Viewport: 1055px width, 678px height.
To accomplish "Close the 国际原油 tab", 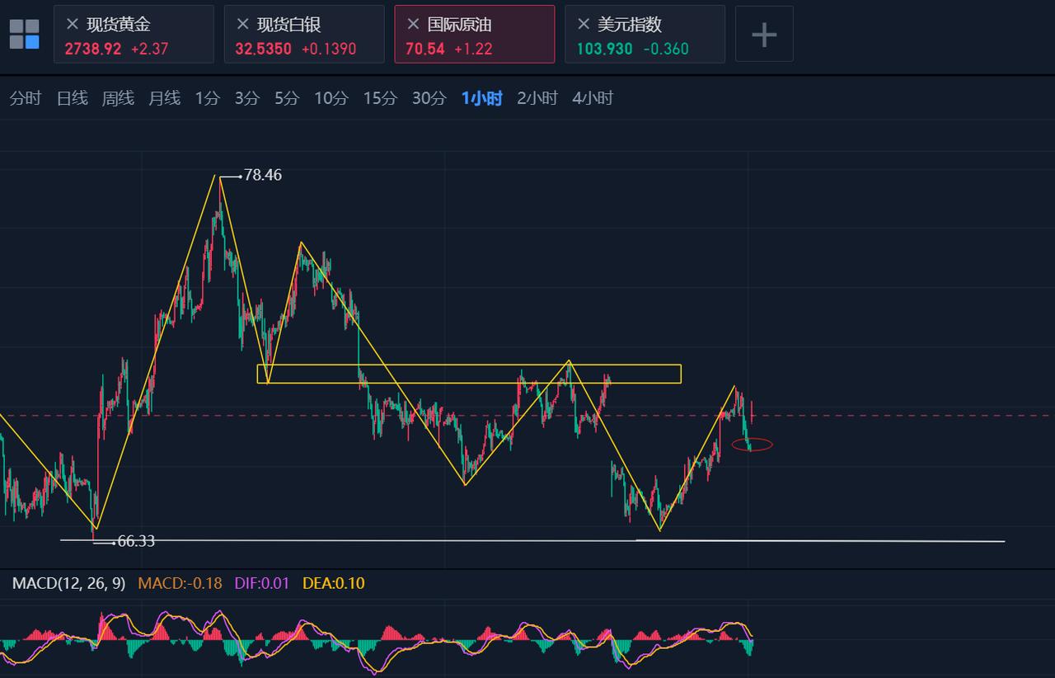I will [413, 25].
